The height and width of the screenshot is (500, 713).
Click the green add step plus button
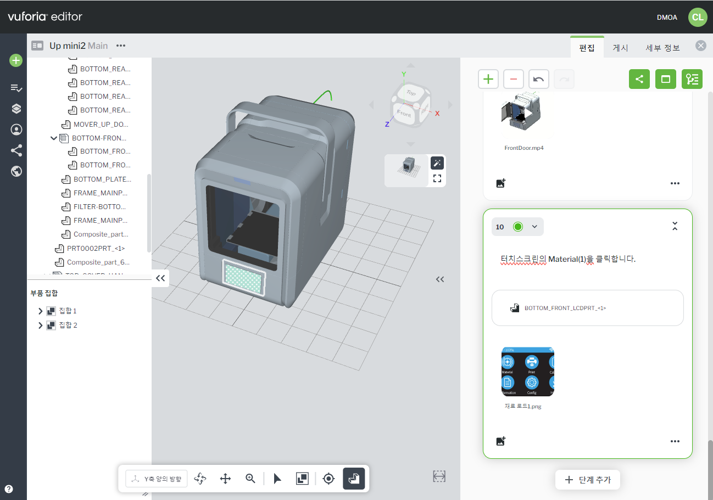pyautogui.click(x=488, y=79)
